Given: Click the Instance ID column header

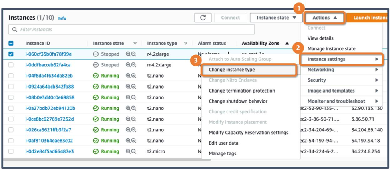Looking at the screenshot, I should click(x=38, y=43).
